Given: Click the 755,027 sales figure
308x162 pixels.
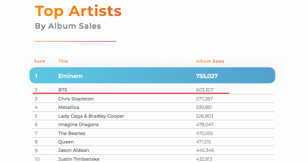Looking at the screenshot, I should pyautogui.click(x=207, y=76).
